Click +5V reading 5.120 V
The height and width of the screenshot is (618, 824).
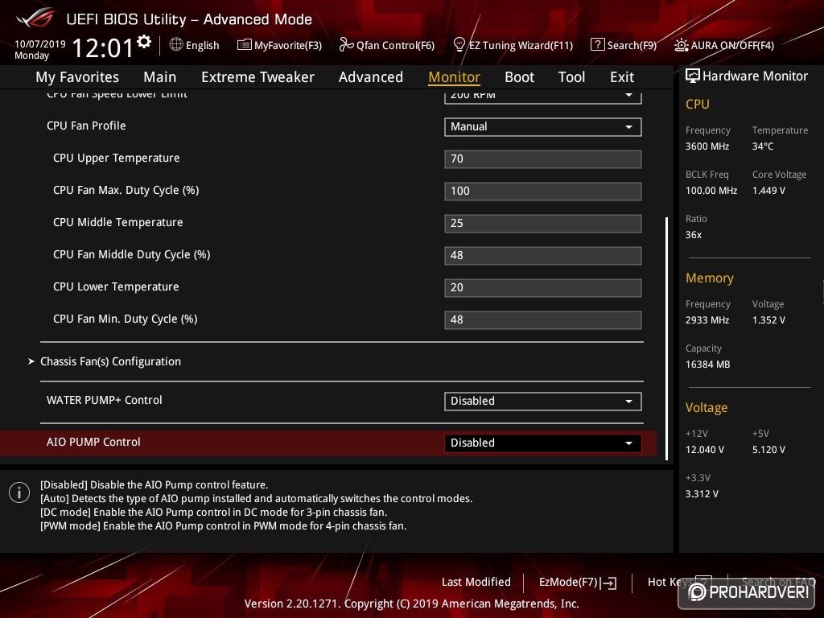pos(768,450)
